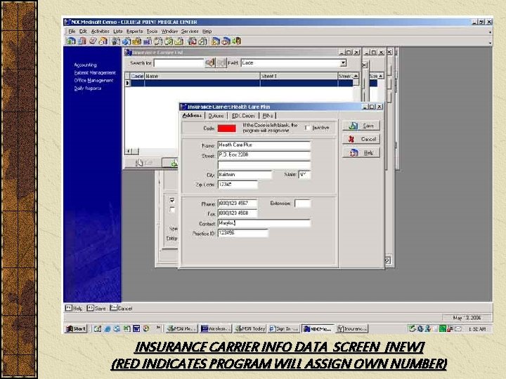Open the Activities menu
This screenshot has width=506, height=379.
pos(100,32)
